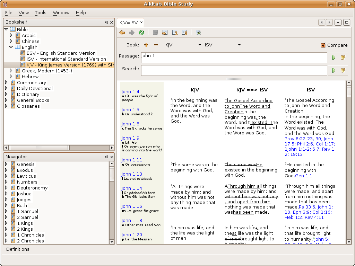Click the orange plus add book icon
Image resolution: width=355 pixels, height=266 pixels.
(146, 45)
